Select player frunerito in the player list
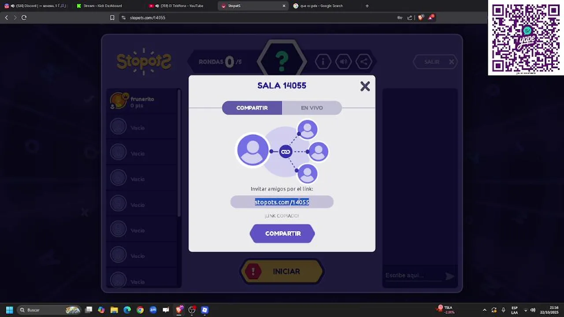564x317 pixels. pos(142,102)
